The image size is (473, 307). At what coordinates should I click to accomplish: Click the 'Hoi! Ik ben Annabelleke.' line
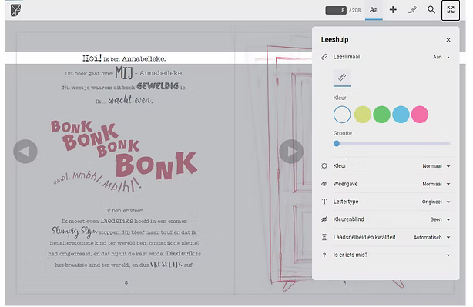124,58
